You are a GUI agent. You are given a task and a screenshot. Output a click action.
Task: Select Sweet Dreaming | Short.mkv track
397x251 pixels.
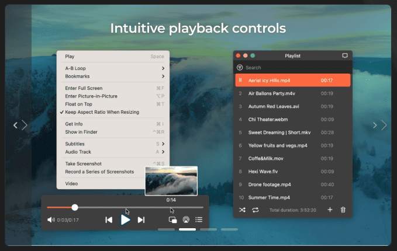tap(293, 133)
